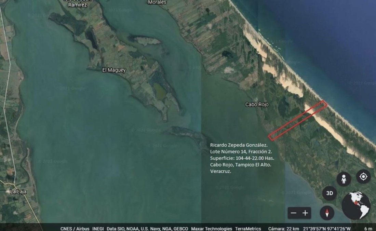Click the Ricardo Zepeda González annotation
The width and height of the screenshot is (376, 231).
(x=239, y=145)
